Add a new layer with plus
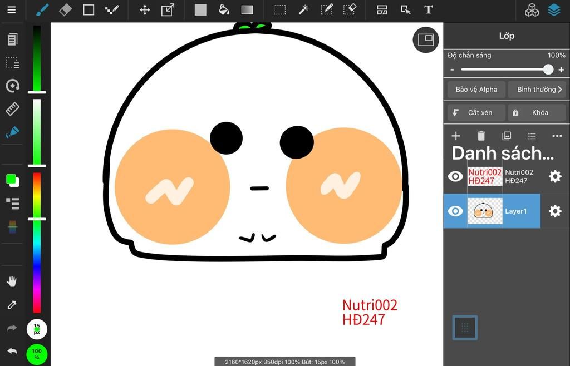The height and width of the screenshot is (366, 570). [456, 136]
